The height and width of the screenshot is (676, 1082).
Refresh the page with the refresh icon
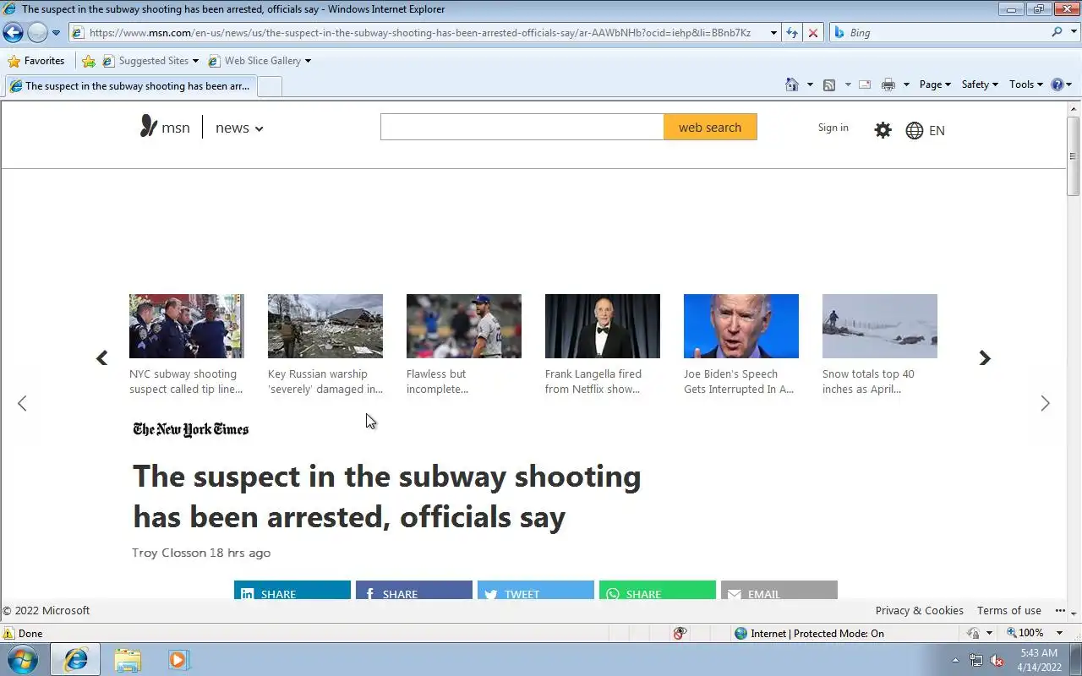792,33
